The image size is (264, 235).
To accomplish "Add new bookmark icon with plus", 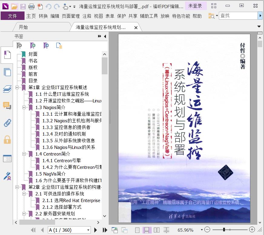I will coord(33,46).
